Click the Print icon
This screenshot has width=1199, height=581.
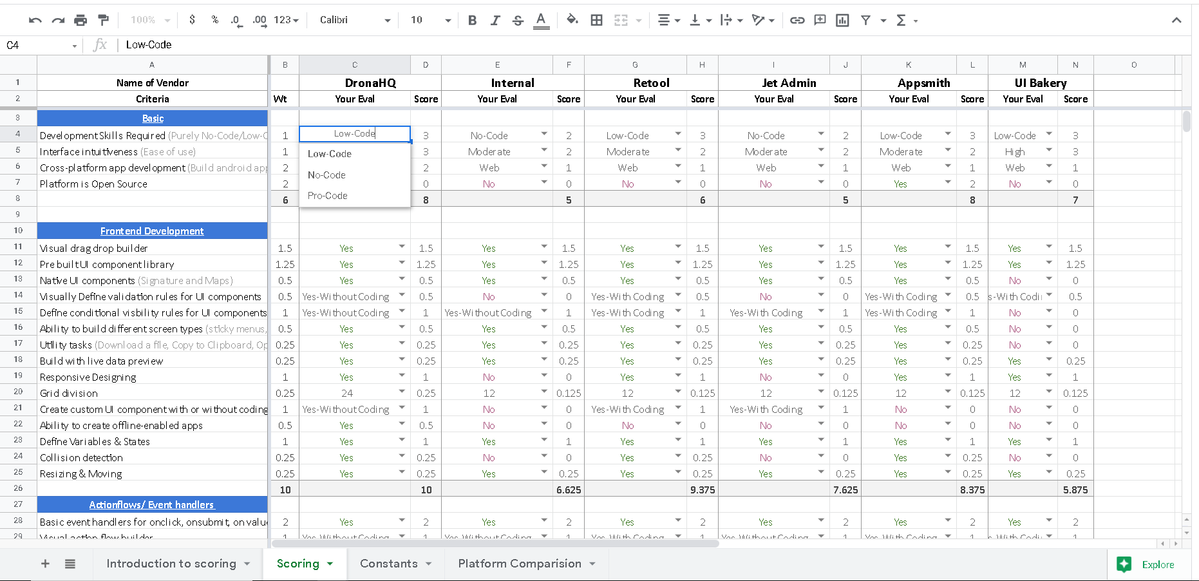coord(80,20)
